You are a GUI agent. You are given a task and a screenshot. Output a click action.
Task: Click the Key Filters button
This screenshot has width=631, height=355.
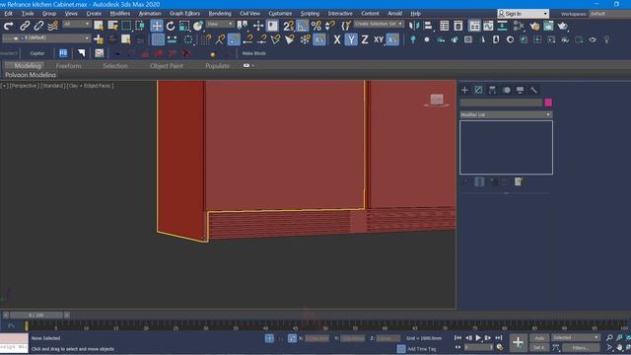pos(581,348)
